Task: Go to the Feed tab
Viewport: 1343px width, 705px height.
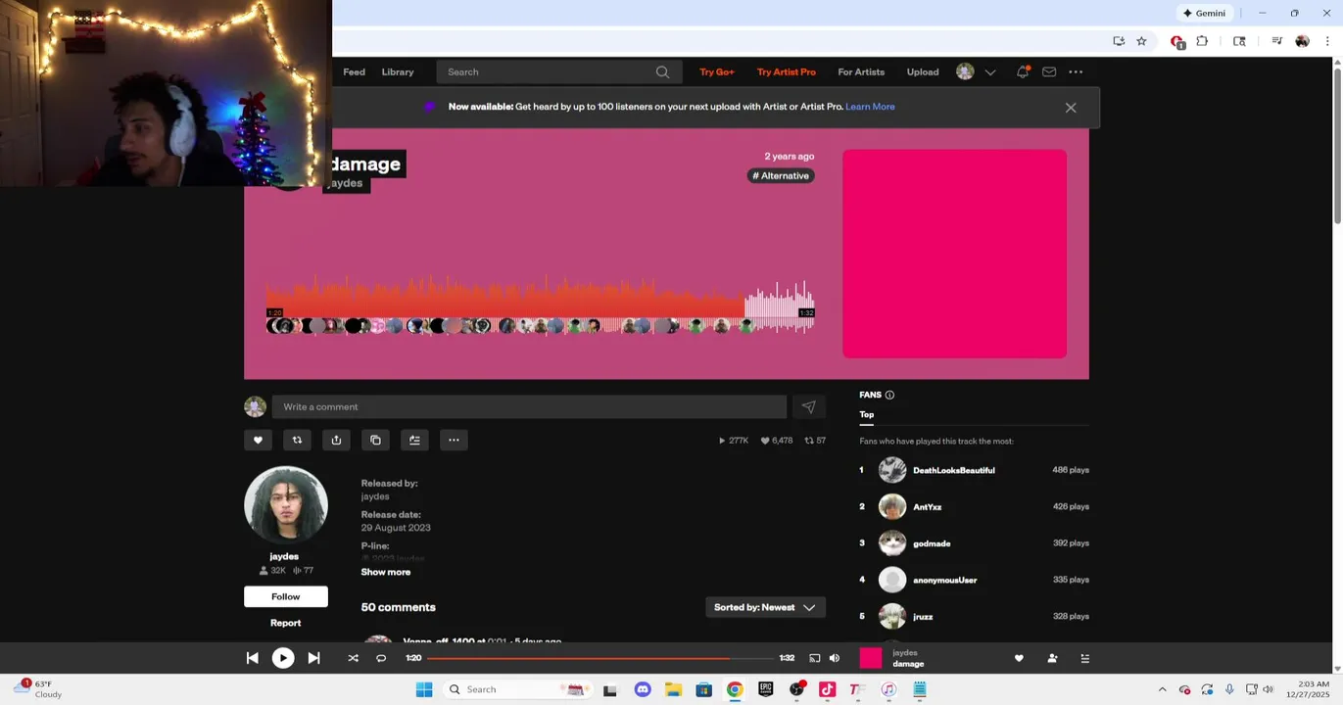Action: click(x=354, y=71)
